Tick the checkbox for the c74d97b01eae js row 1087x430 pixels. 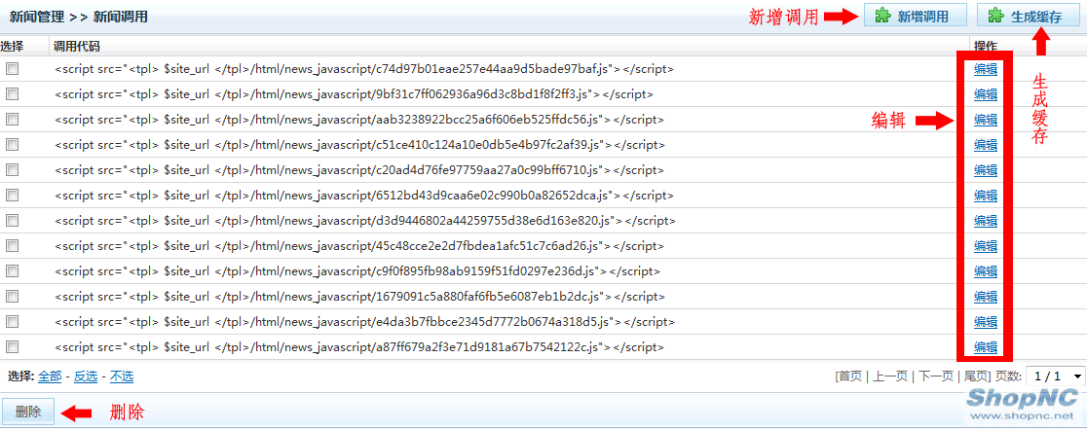pos(13,68)
